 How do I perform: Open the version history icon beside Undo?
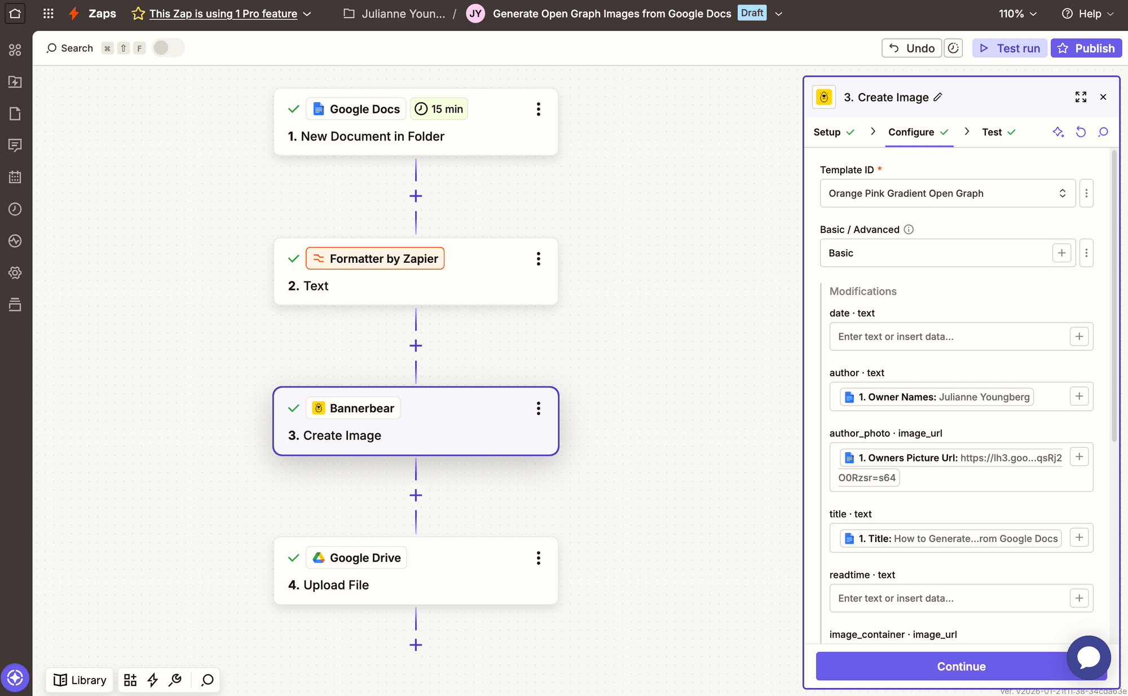pyautogui.click(x=953, y=49)
